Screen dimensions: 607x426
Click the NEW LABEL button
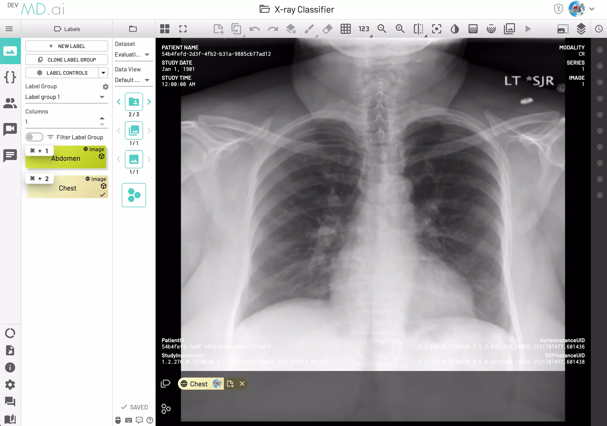[67, 46]
